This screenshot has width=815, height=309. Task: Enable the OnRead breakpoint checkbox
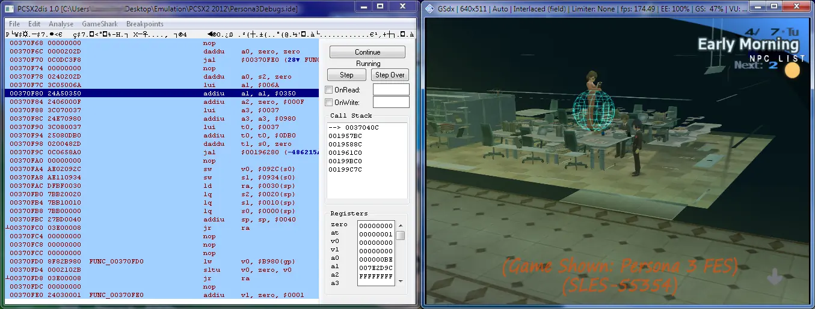(x=328, y=90)
